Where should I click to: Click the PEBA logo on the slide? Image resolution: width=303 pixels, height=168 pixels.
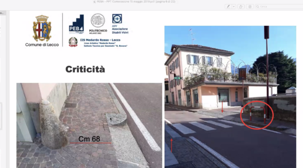76,24
